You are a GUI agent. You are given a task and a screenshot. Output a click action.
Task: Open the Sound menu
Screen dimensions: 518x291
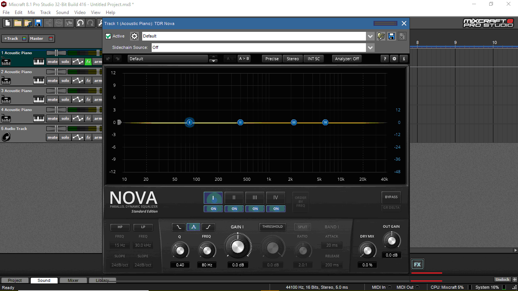coord(63,13)
